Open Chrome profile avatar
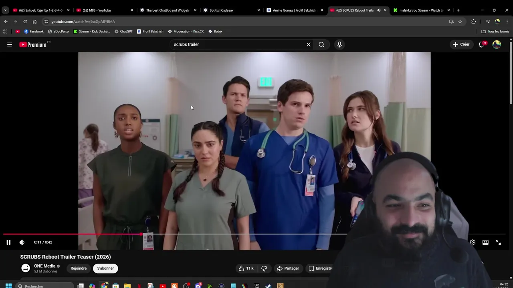 point(497,22)
